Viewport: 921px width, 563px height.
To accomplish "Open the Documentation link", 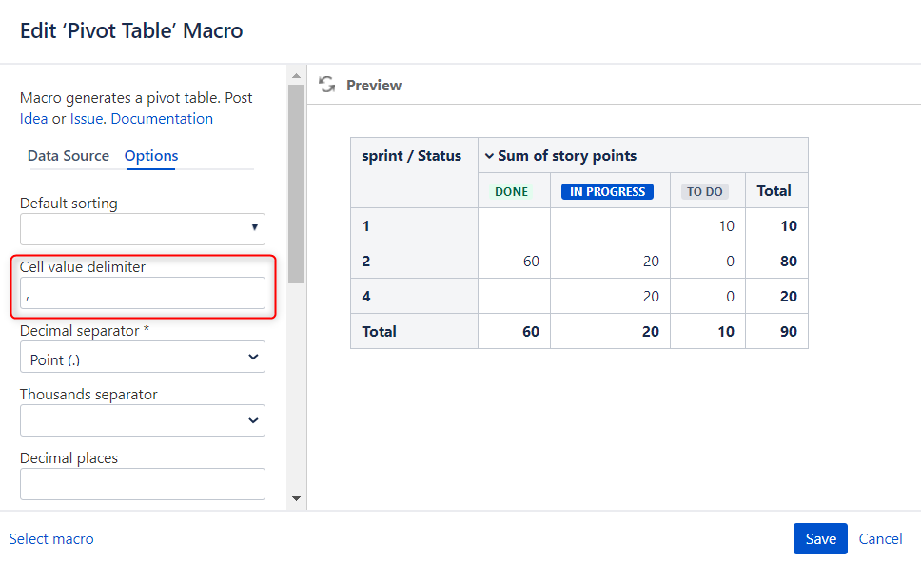I will pos(162,119).
